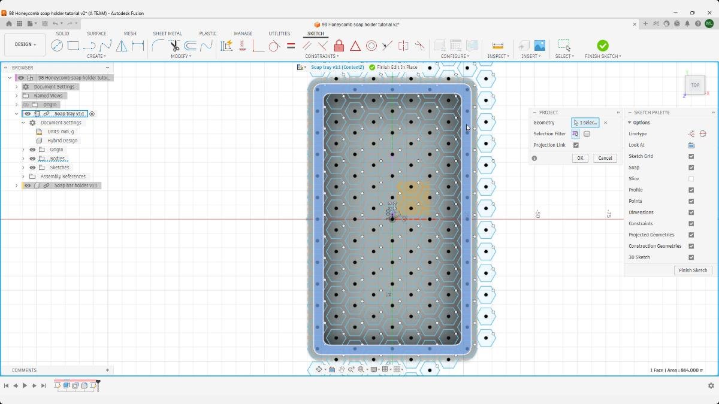This screenshot has height=404, width=719.
Task: Open the DESIGN workspace dropdown
Action: pyautogui.click(x=25, y=45)
